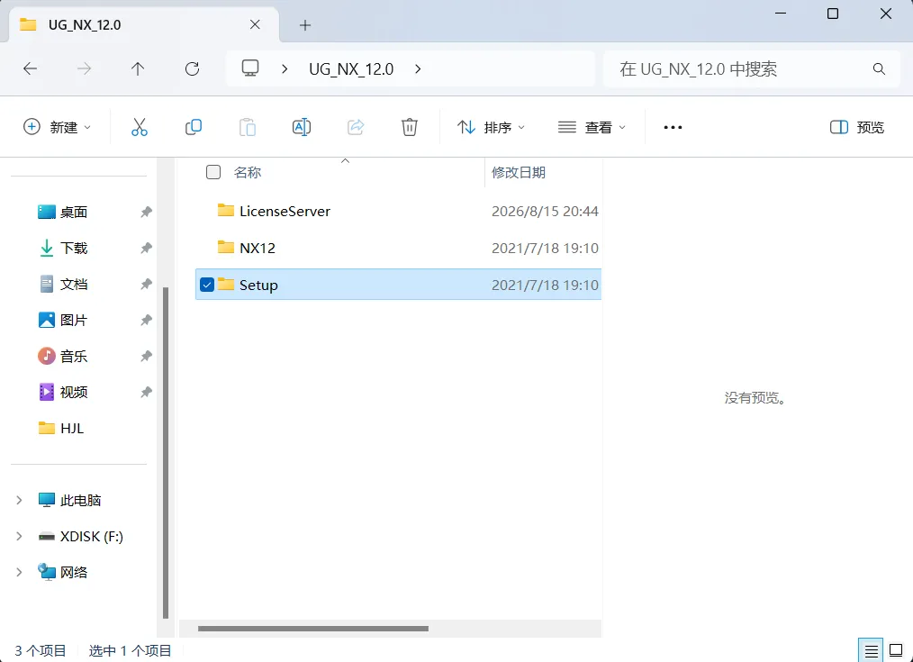Unpin 音乐 using its pin icon

click(146, 356)
